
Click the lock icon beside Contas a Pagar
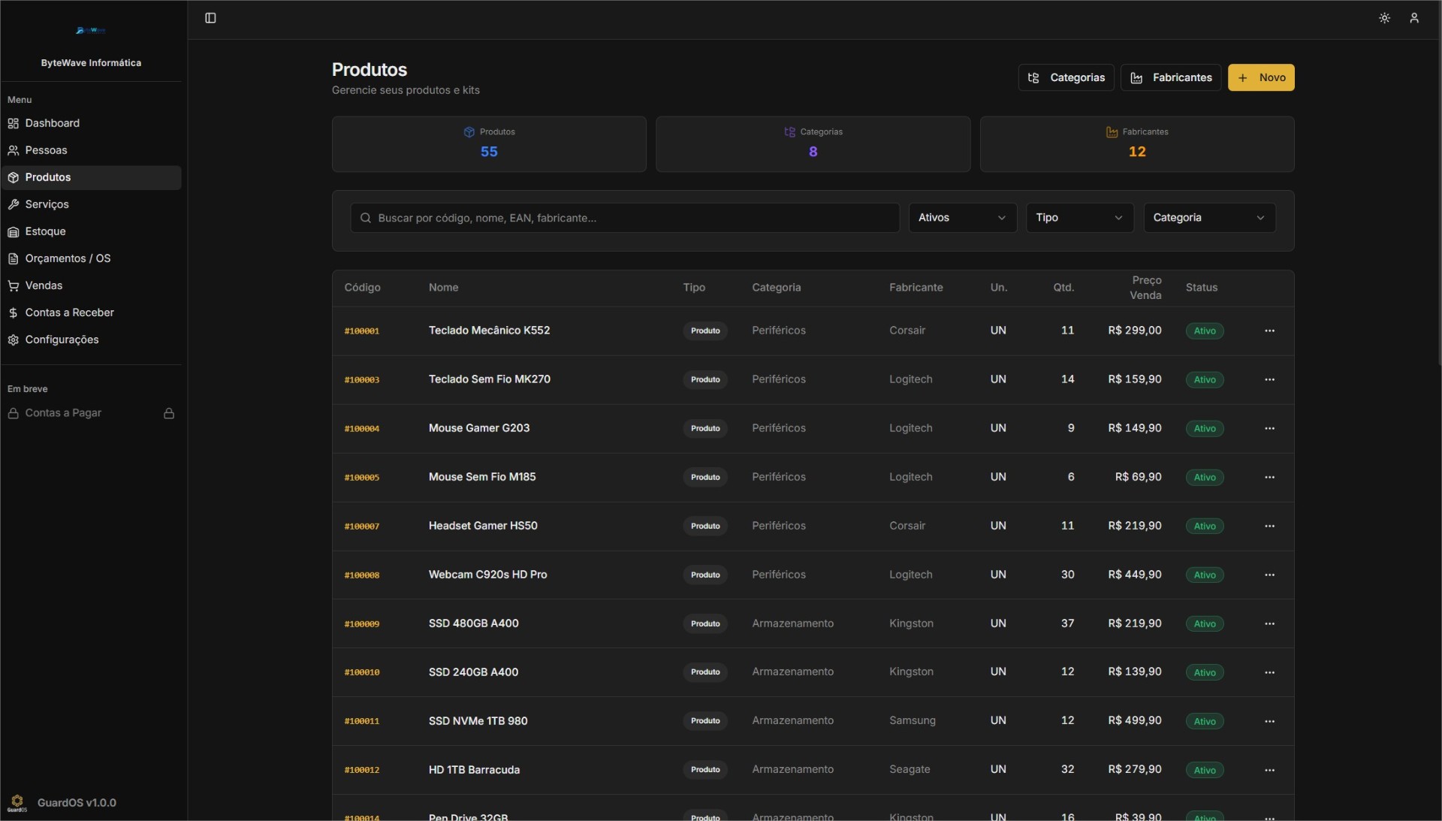pos(169,413)
